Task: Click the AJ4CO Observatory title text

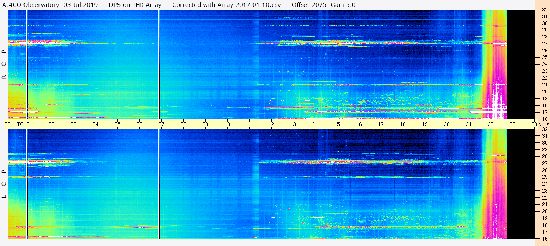Action: tap(31, 5)
